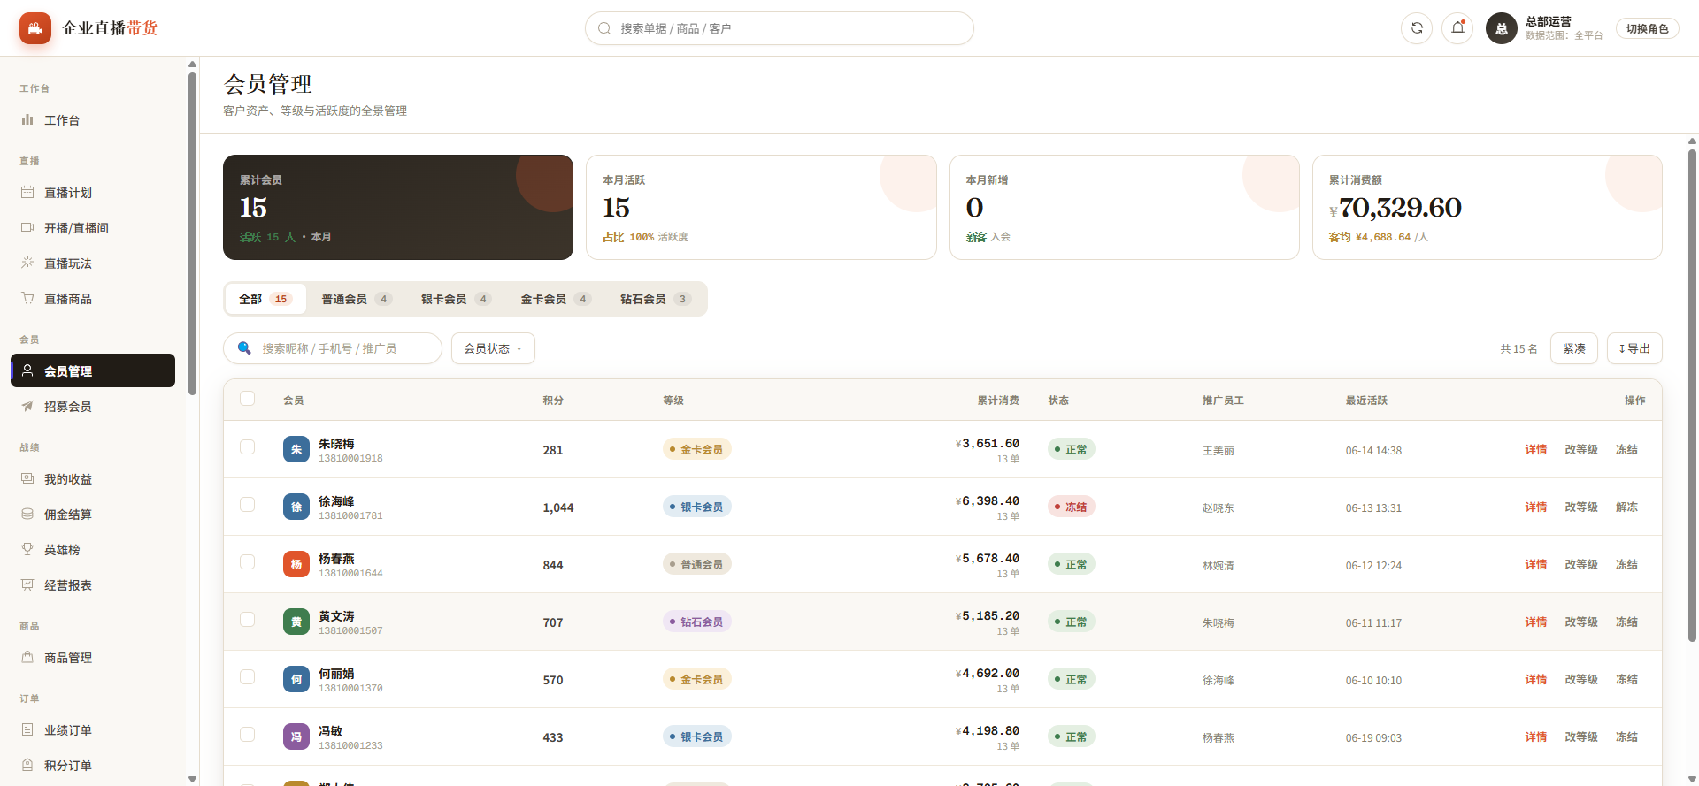Viewport: 1699px width, 786px height.
Task: Click the 招募会员 paper plane icon
Action: pos(27,407)
